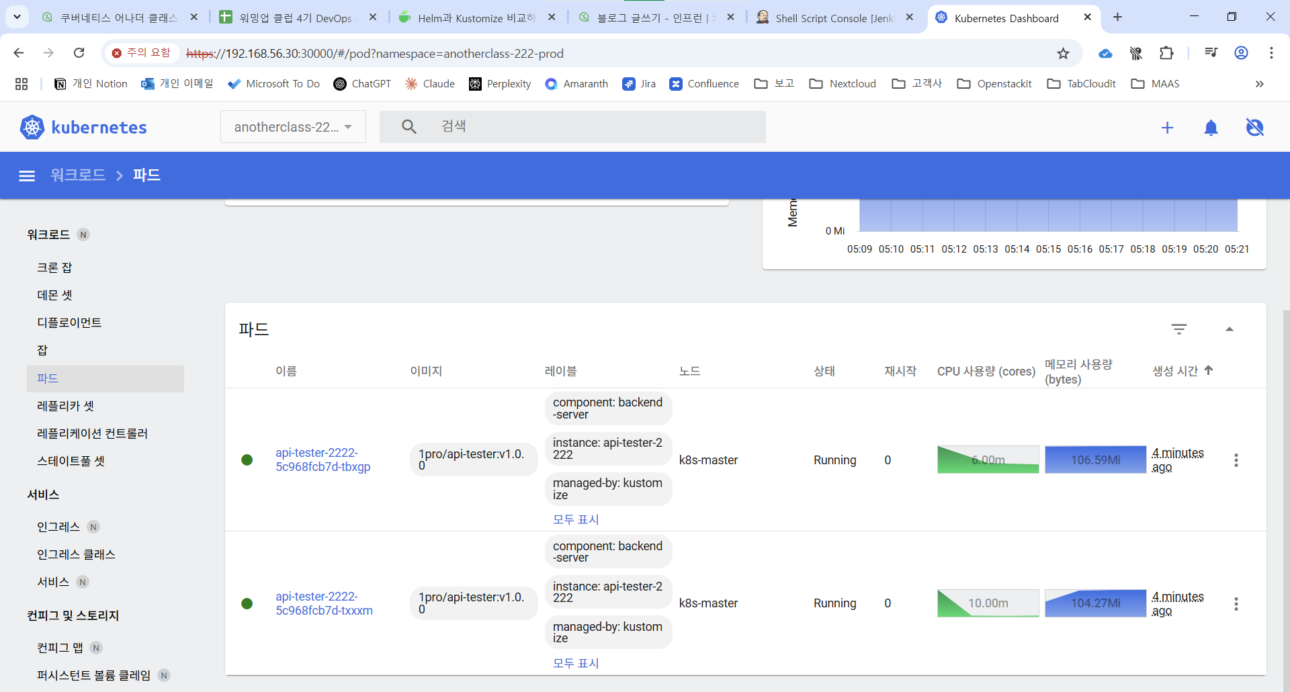Click the 1pro/api-tester:v1.0.0 image chip for tbxgp
The width and height of the screenshot is (1290, 692).
[x=474, y=460]
